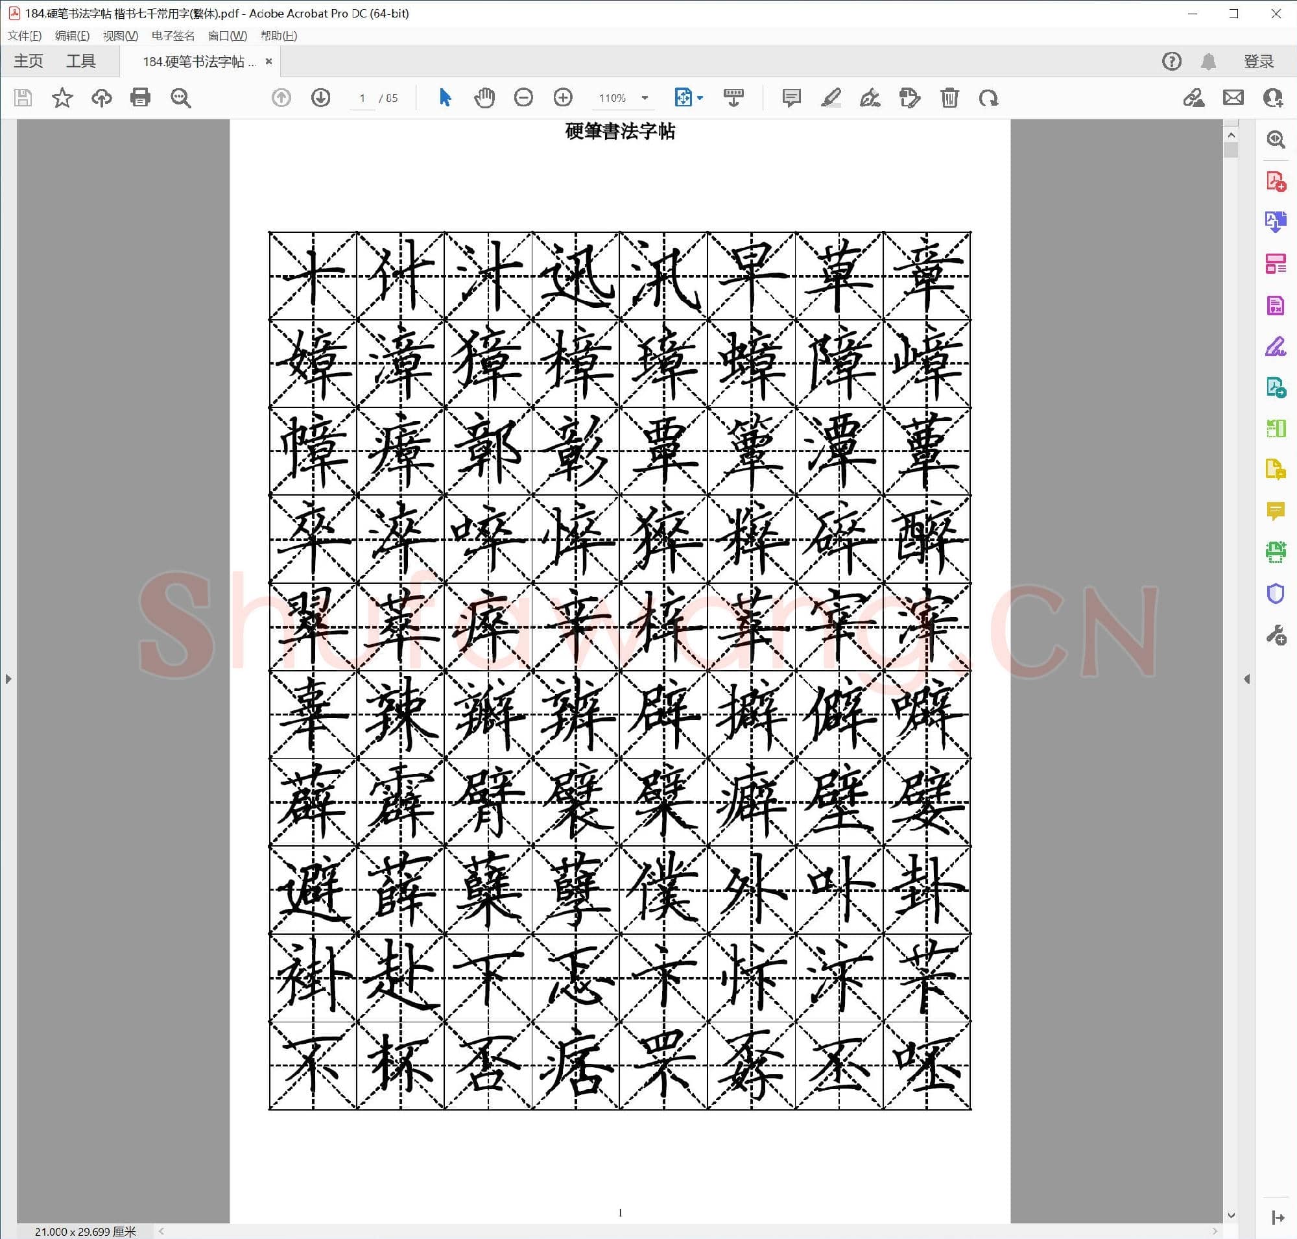Click the Print file icon
This screenshot has height=1239, width=1297.
[140, 98]
